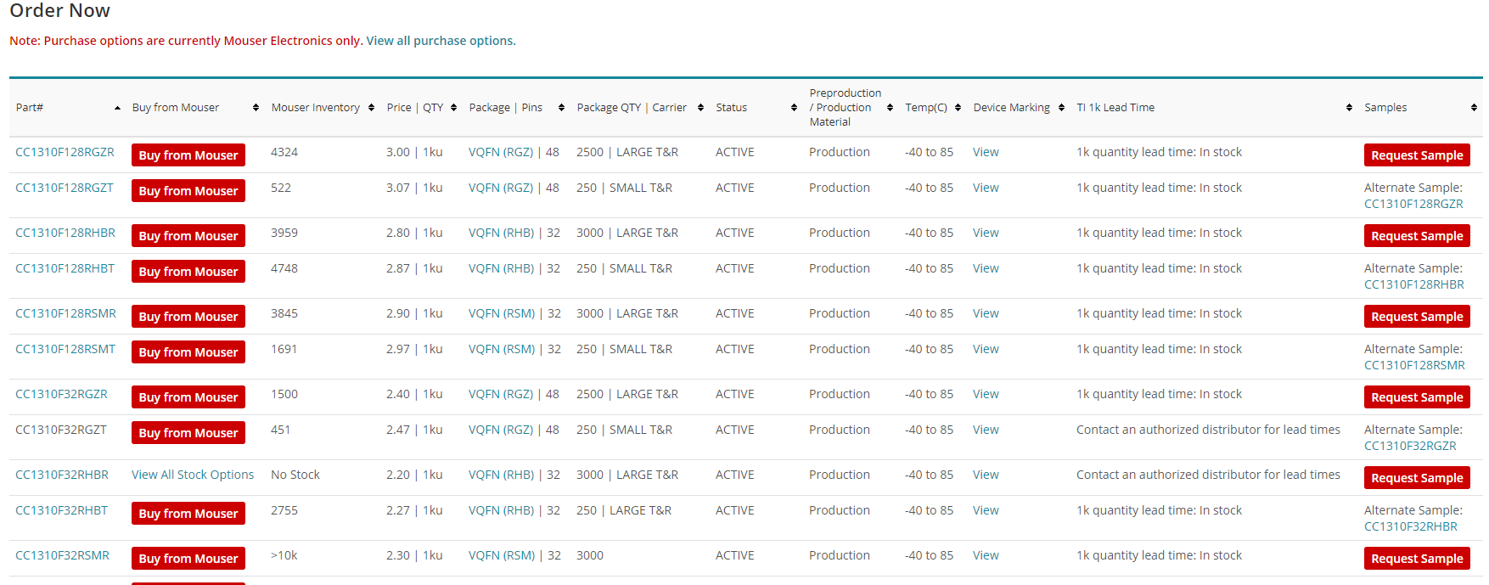Open View All Stock Options link
The height and width of the screenshot is (585, 1489).
pyautogui.click(x=193, y=475)
